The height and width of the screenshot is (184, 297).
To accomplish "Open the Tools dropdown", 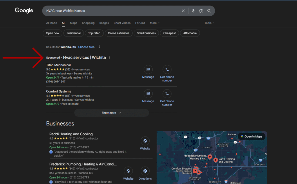I will (x=209, y=23).
